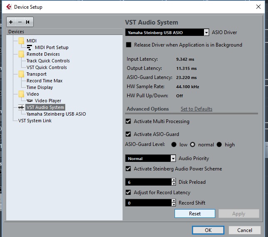Uncheck Activate ASIO-Guard
268x237 pixels.
[128, 134]
